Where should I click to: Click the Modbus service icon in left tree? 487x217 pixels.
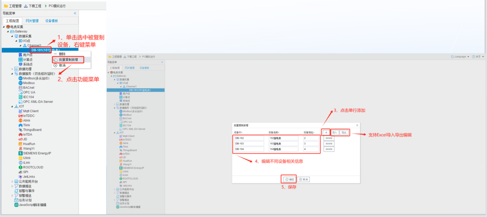(x=20, y=83)
